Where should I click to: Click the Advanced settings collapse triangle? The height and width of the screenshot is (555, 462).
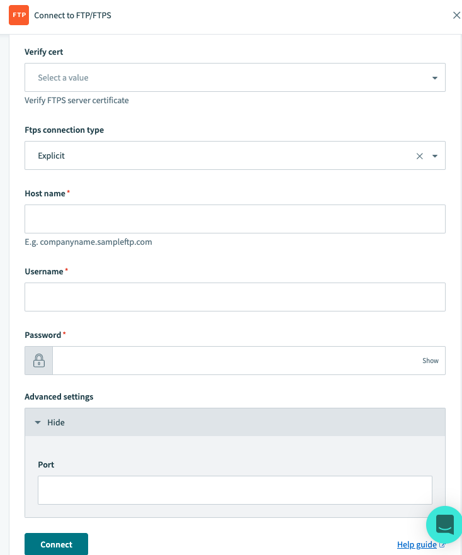click(38, 422)
